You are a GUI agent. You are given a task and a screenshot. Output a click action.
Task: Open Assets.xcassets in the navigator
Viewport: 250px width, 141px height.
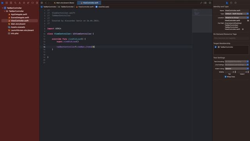[x=18, y=27]
